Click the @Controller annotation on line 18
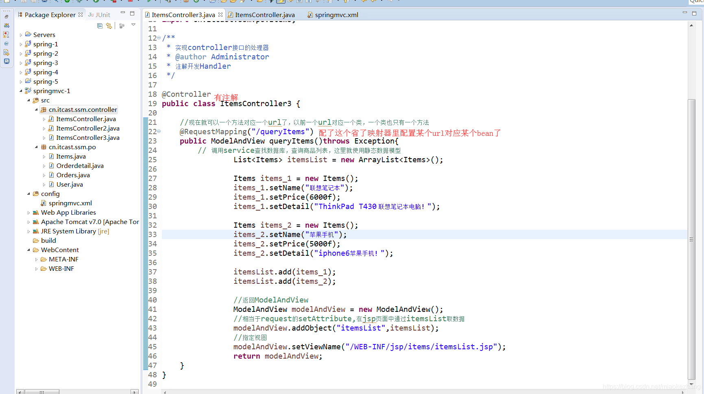The width and height of the screenshot is (704, 394). coord(186,94)
